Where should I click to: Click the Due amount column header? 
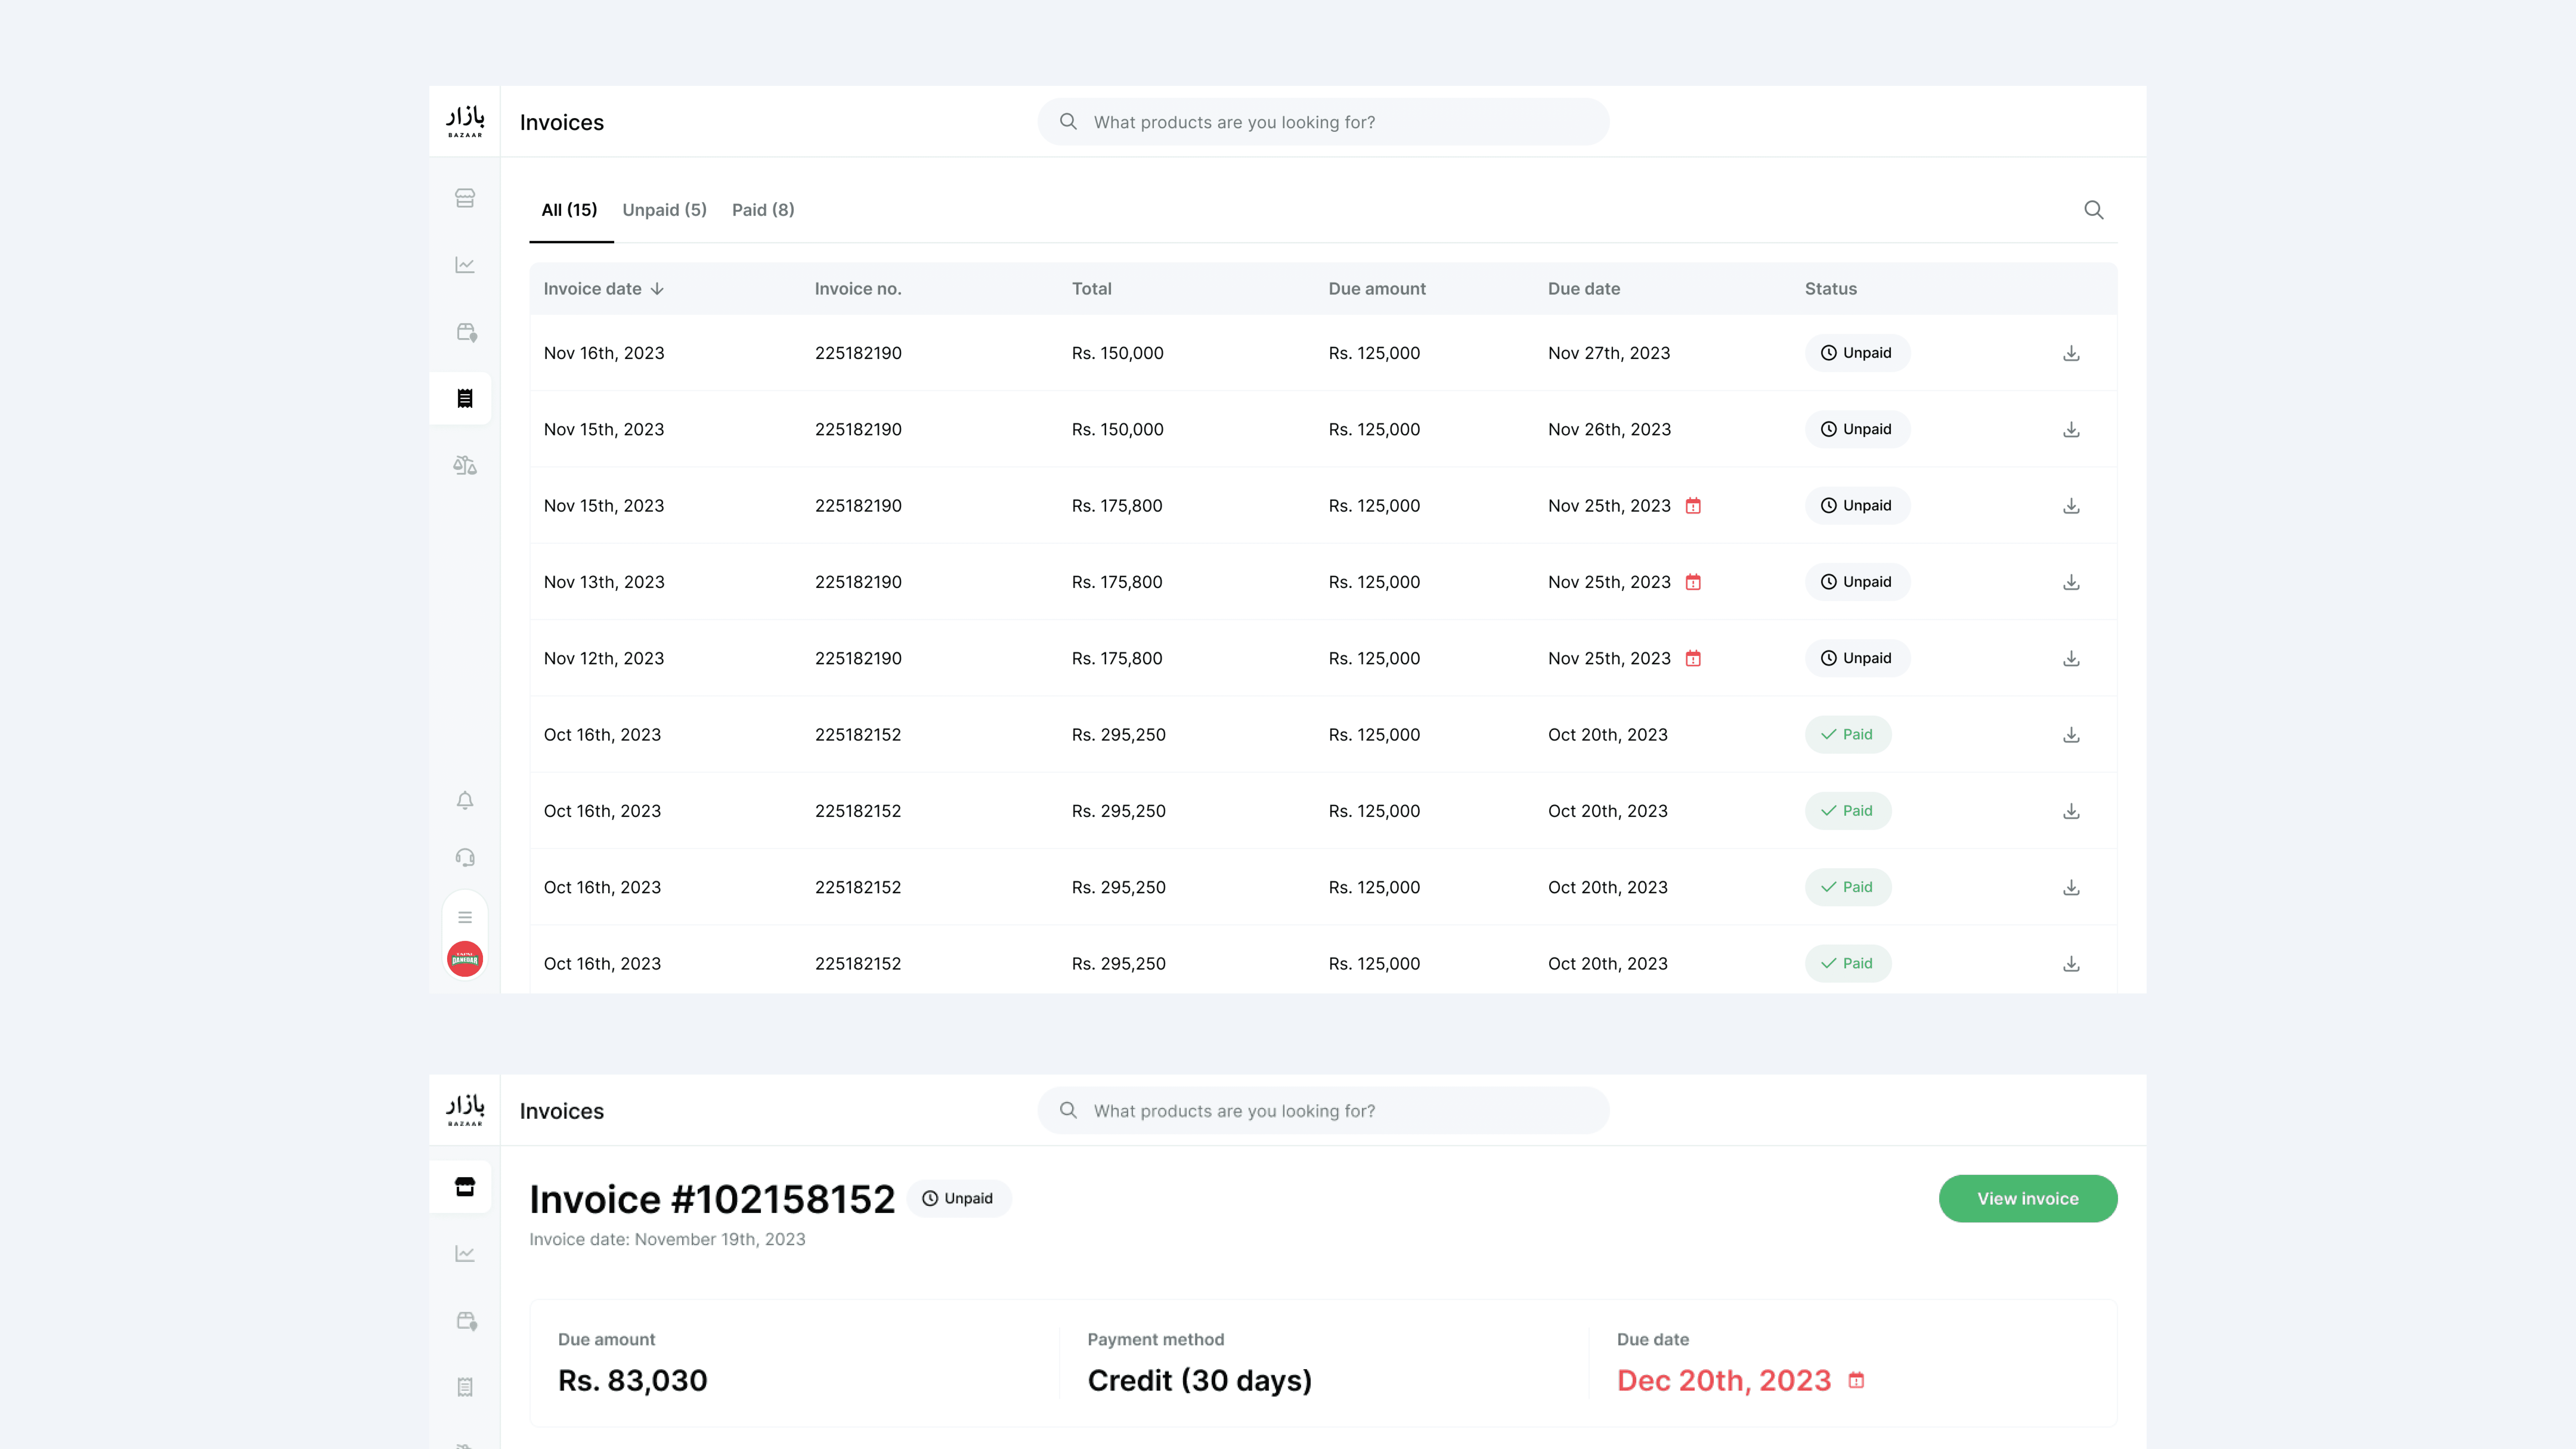click(1377, 289)
